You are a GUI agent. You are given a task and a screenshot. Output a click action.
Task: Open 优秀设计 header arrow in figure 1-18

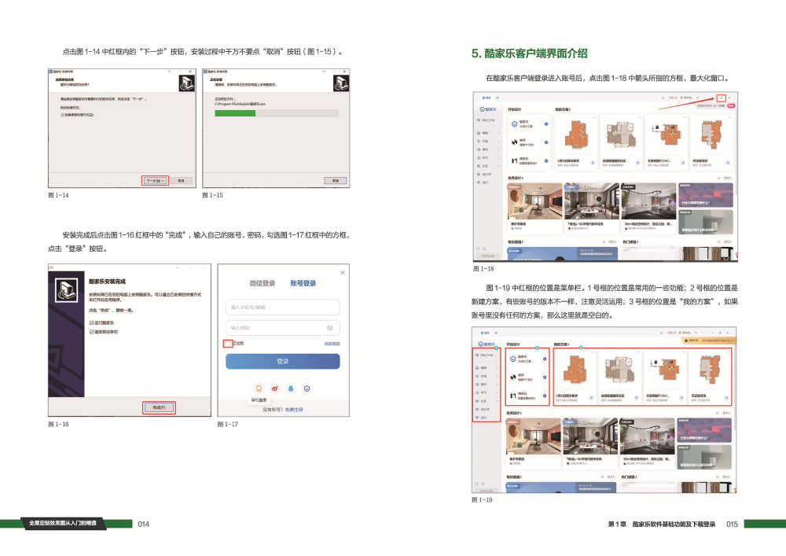(522, 178)
